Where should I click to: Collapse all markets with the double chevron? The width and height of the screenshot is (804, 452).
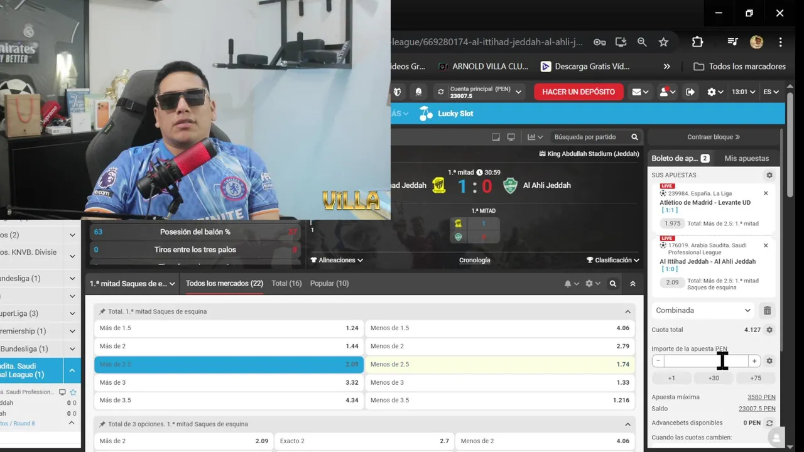[633, 284]
